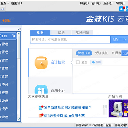
Task: Open the 服务(Y) menu
Action: (x=108, y=3)
